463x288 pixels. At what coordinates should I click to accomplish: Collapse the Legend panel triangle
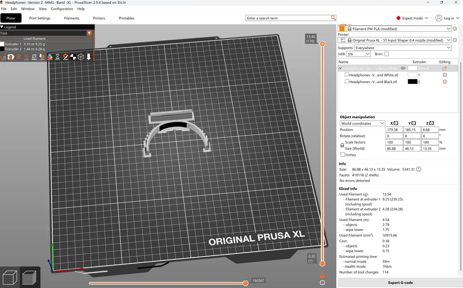2,27
